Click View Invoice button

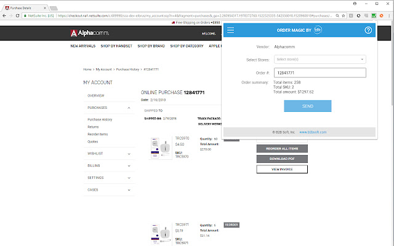[282, 169]
